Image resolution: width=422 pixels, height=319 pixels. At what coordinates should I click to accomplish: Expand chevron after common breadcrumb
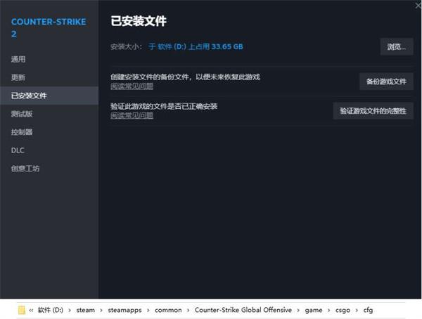188,311
